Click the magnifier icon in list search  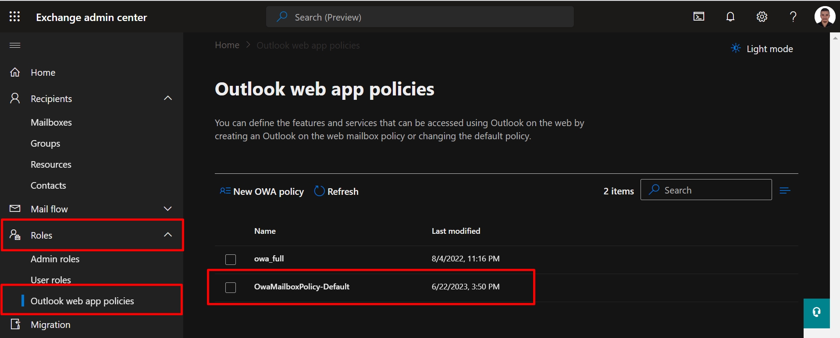click(654, 190)
